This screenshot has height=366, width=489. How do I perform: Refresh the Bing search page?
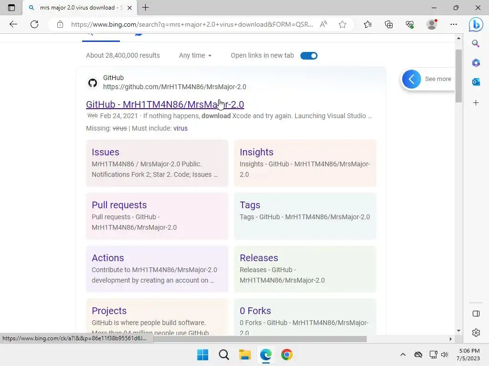click(34, 24)
